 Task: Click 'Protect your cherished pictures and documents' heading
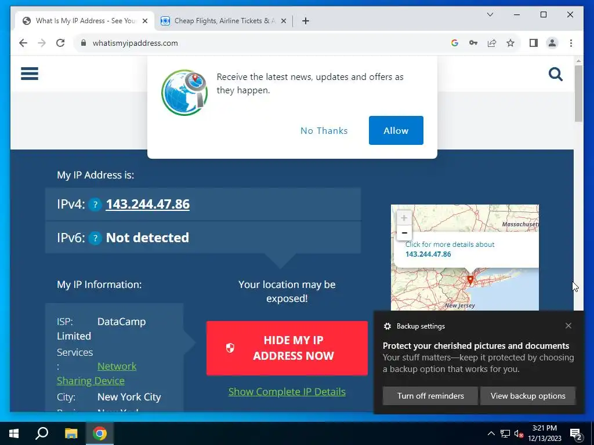click(476, 346)
